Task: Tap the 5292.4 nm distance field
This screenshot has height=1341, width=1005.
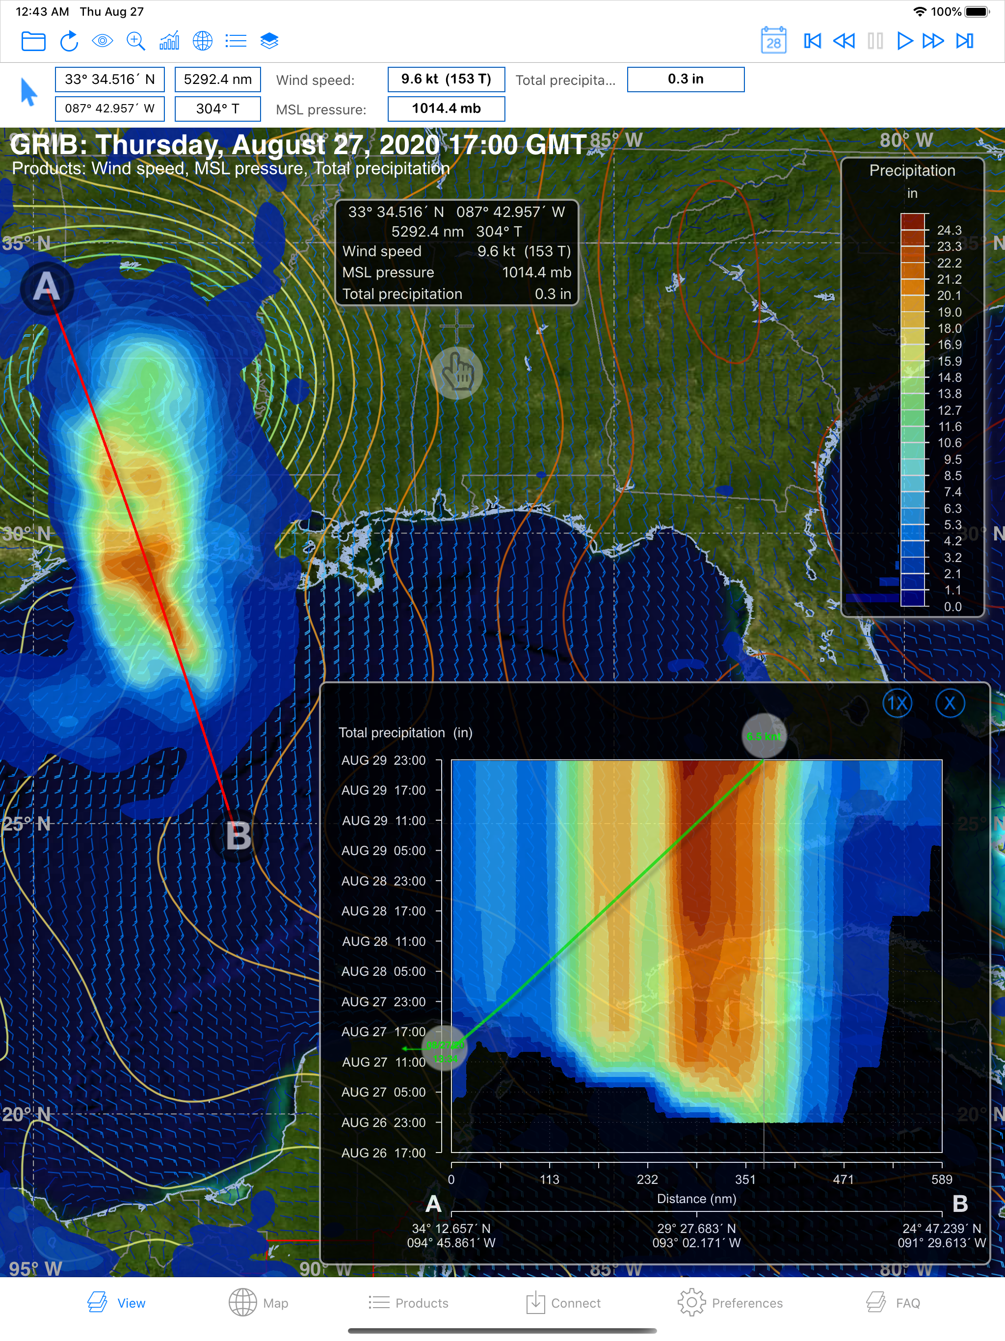Action: tap(217, 80)
